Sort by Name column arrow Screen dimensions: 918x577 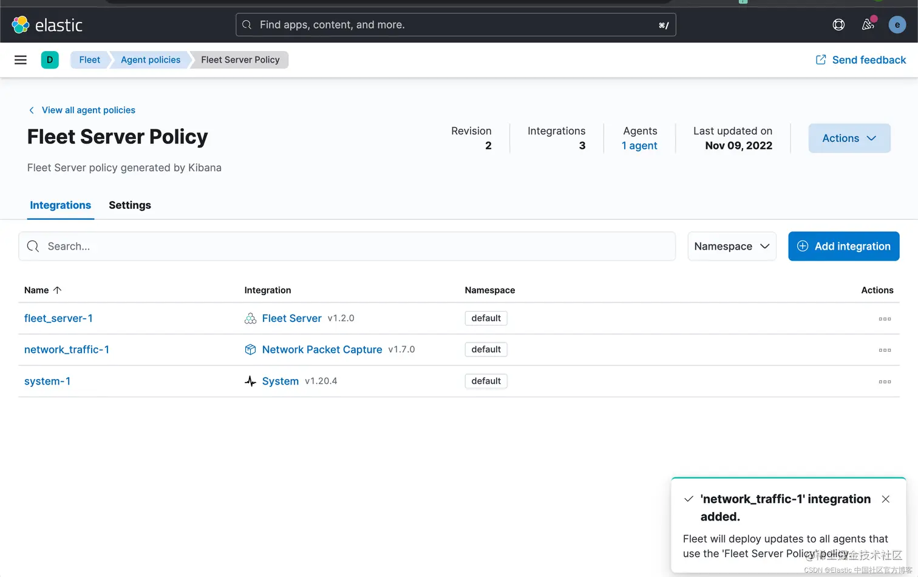tap(58, 290)
